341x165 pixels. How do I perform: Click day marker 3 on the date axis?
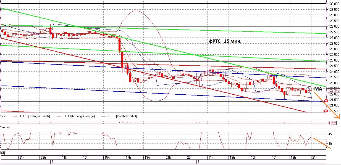[198, 161]
